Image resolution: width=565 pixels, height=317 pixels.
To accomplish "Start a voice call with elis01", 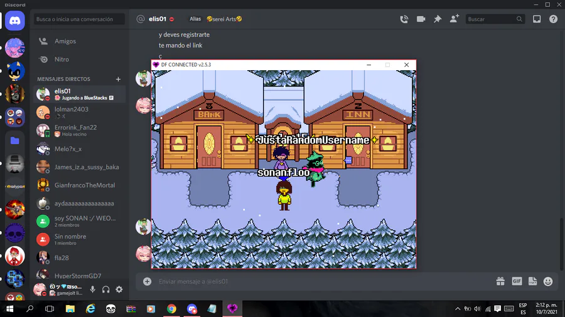I will [404, 19].
